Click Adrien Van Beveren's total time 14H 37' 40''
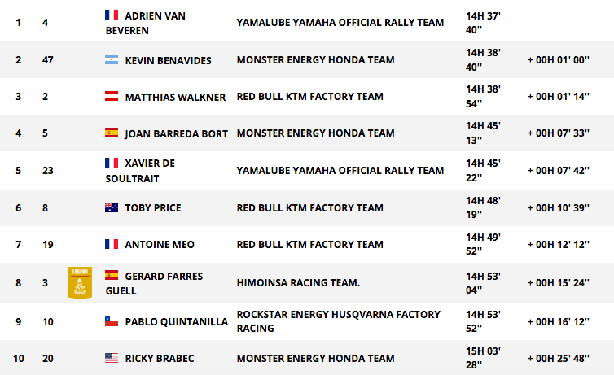The image size is (614, 375). point(483,23)
